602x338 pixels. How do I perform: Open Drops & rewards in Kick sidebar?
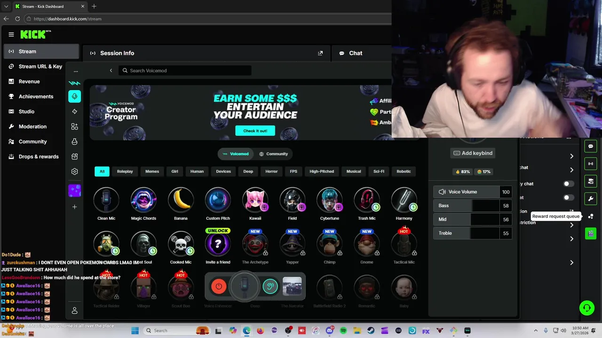(x=39, y=156)
